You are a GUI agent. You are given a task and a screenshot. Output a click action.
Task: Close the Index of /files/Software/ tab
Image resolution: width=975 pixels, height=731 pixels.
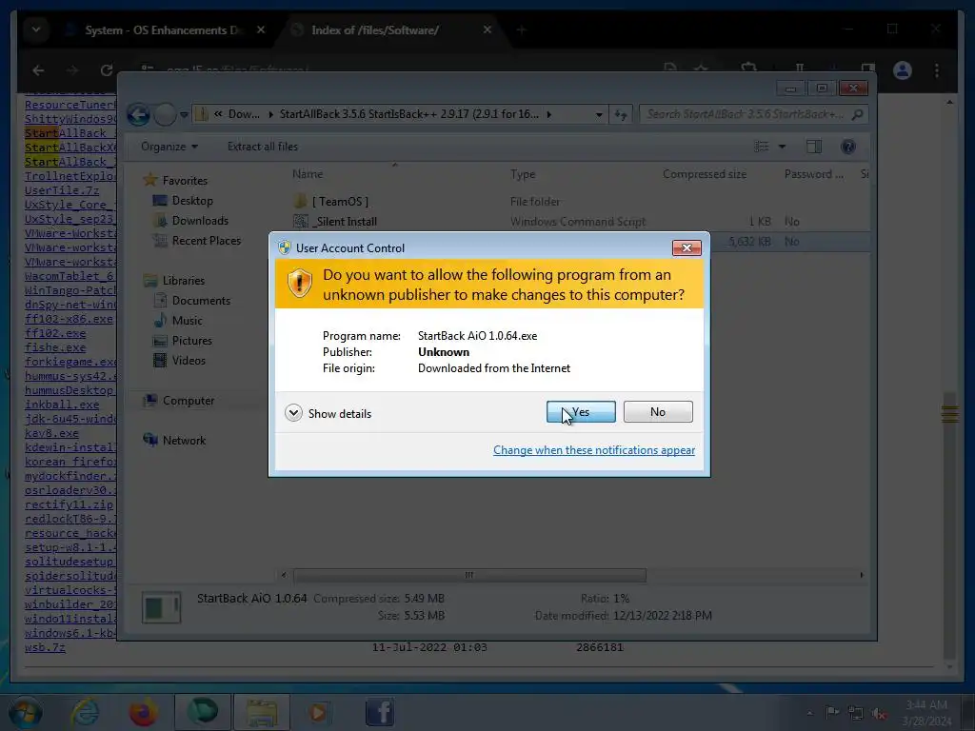point(487,30)
